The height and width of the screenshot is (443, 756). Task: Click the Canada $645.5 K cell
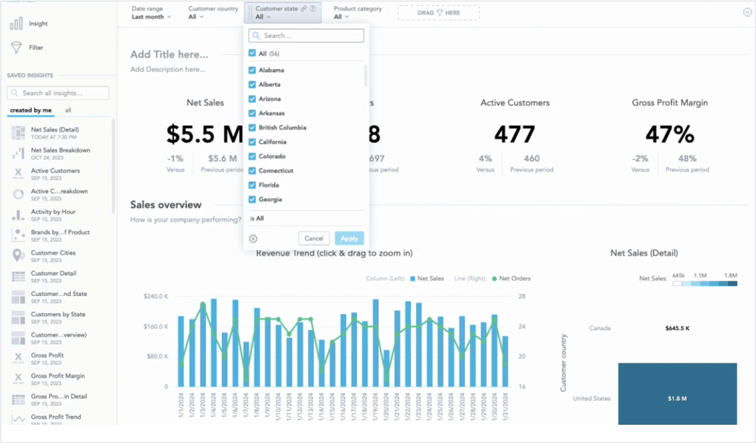click(x=677, y=328)
